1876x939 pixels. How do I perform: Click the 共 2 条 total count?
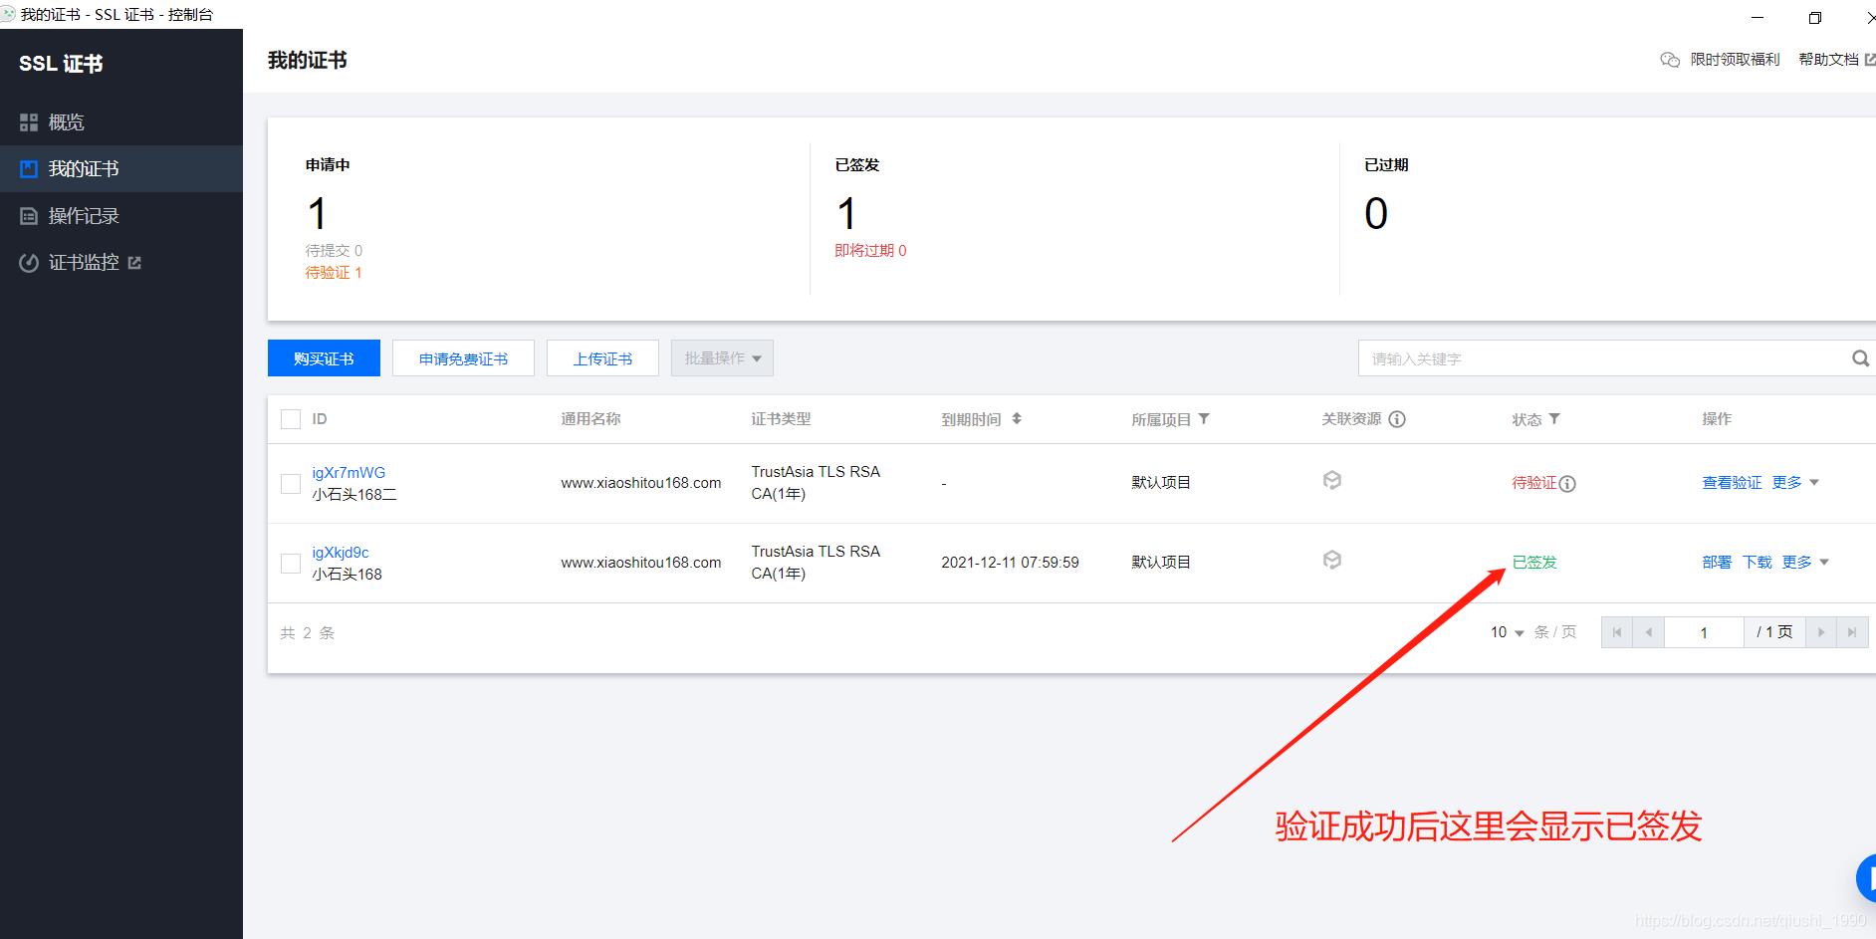pos(308,633)
